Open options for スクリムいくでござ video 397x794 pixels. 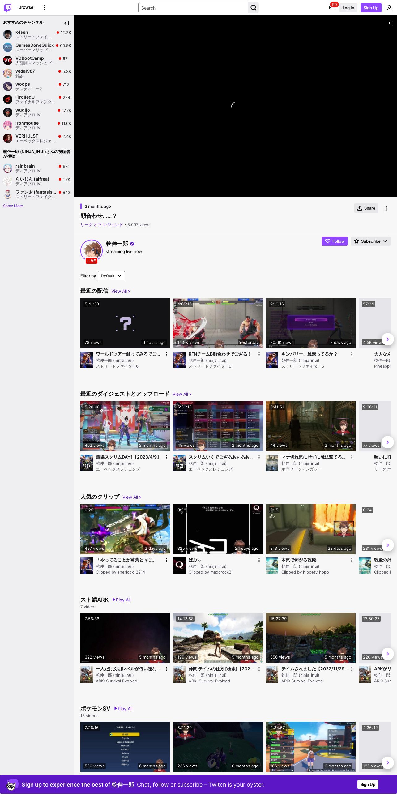(x=259, y=457)
